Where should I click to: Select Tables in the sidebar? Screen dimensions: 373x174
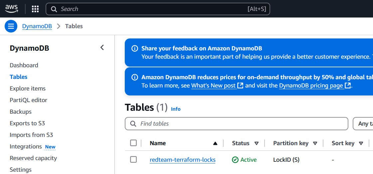[x=19, y=77]
